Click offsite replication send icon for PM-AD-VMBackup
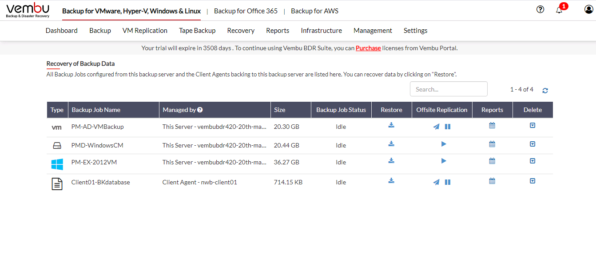Viewport: 596px width, 275px height. (x=436, y=127)
